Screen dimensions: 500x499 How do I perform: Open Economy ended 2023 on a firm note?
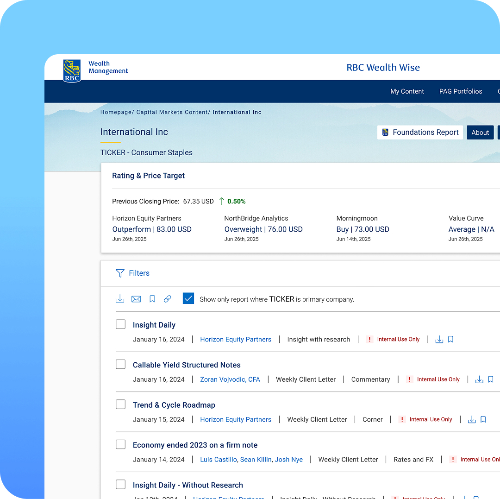[195, 445]
